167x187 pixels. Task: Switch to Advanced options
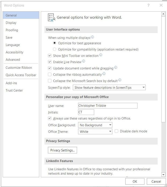tap(21, 59)
